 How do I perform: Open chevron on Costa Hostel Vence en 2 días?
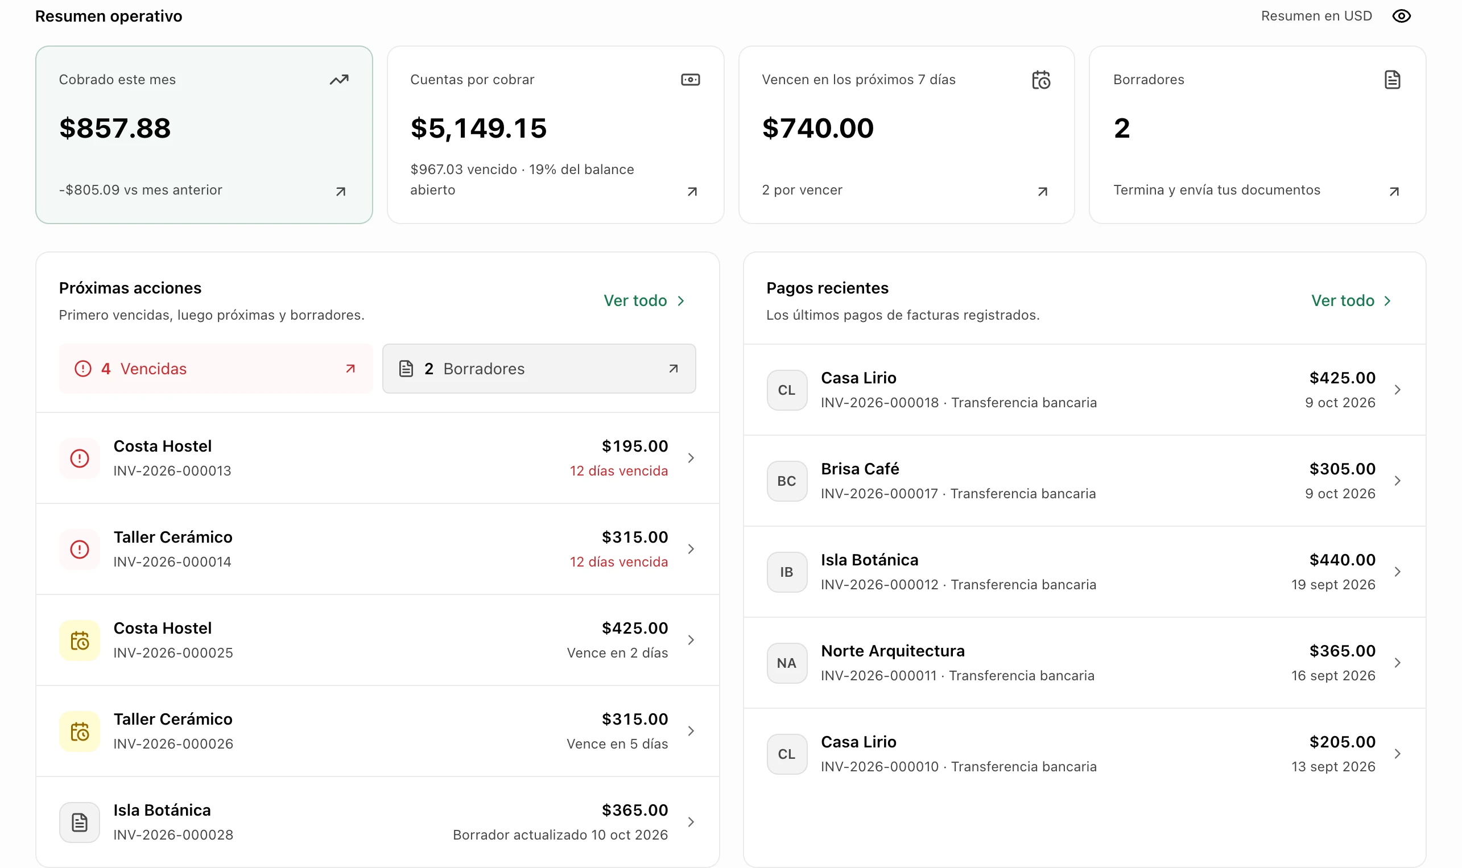(x=691, y=640)
